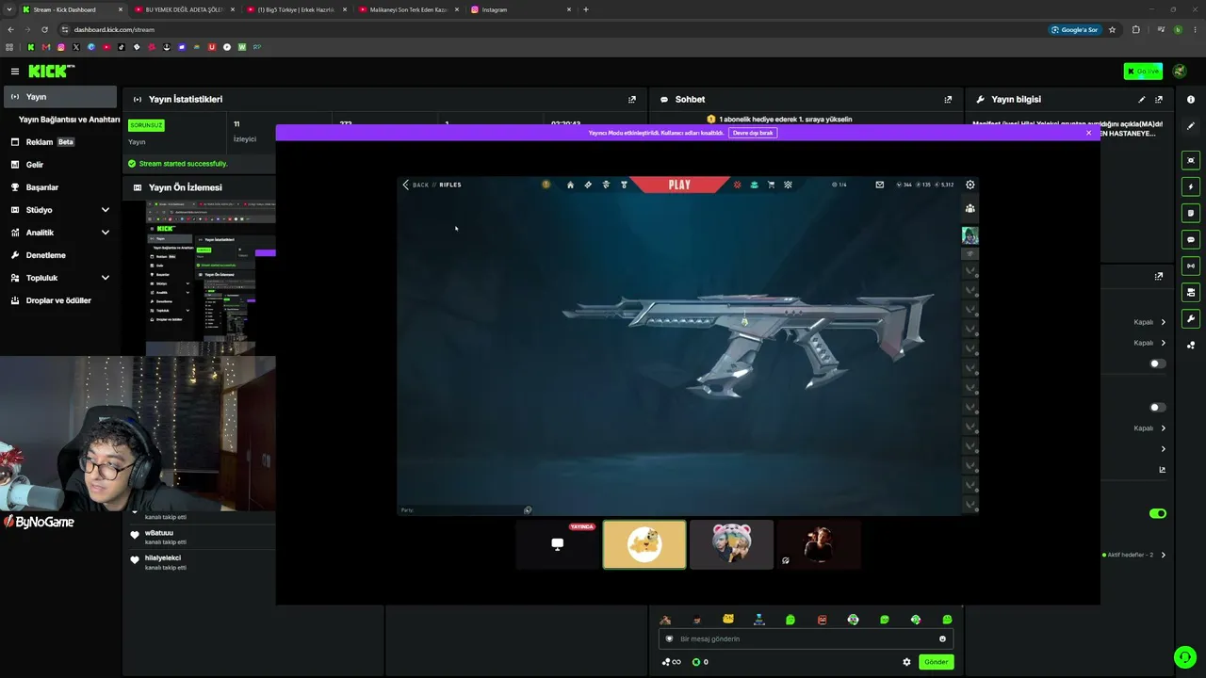The image size is (1206, 678).
Task: Toggle the first switch in the right settings panel
Action: 1158,363
